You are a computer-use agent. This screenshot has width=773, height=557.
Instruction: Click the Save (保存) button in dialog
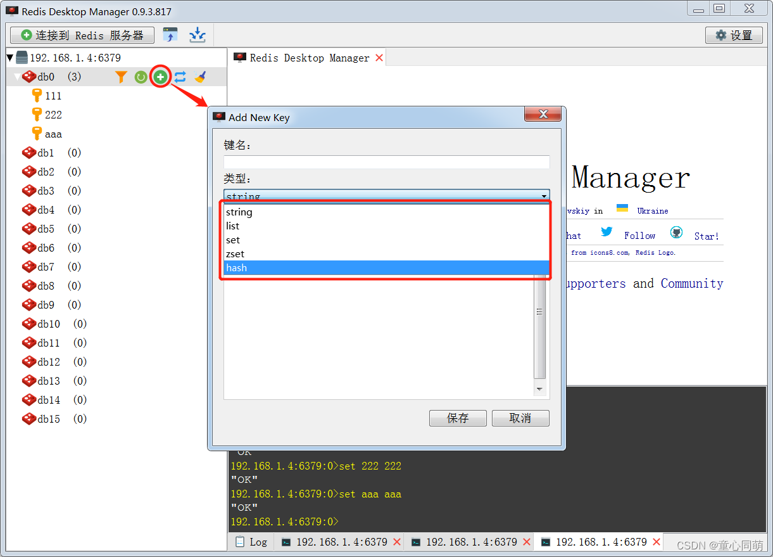(x=458, y=418)
